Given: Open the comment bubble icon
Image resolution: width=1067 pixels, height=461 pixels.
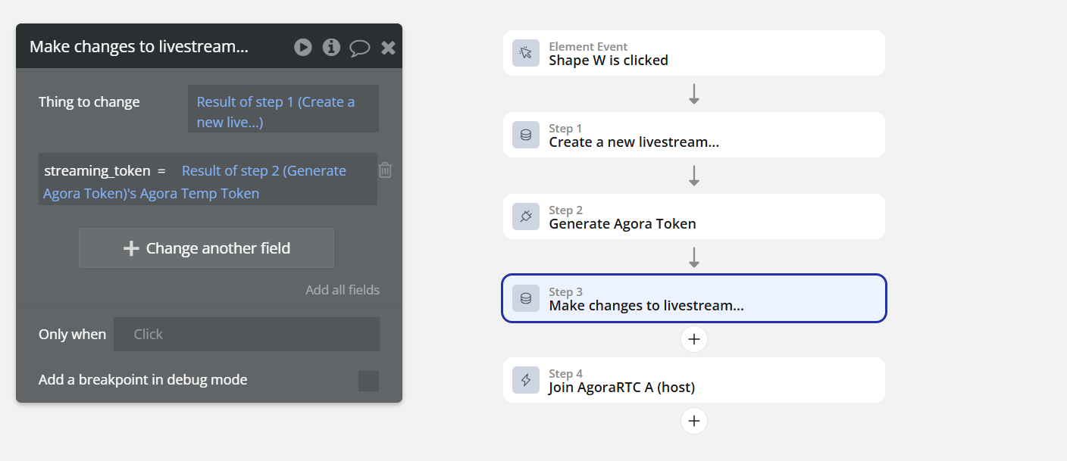Looking at the screenshot, I should coord(359,48).
